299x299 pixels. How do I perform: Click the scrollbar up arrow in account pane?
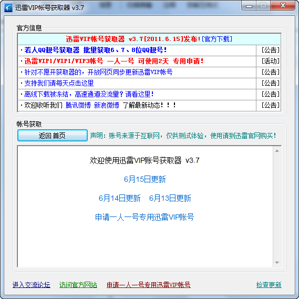pyautogui.click(x=277, y=151)
